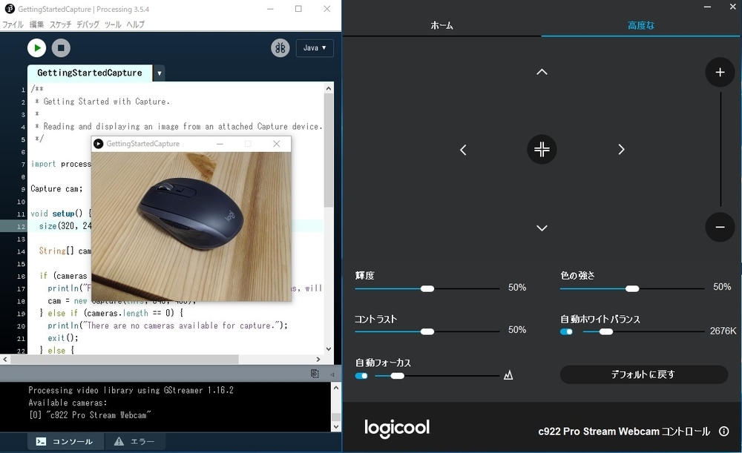Toggle 自動フォーカス switch off
This screenshot has width=742, height=453.
(361, 376)
